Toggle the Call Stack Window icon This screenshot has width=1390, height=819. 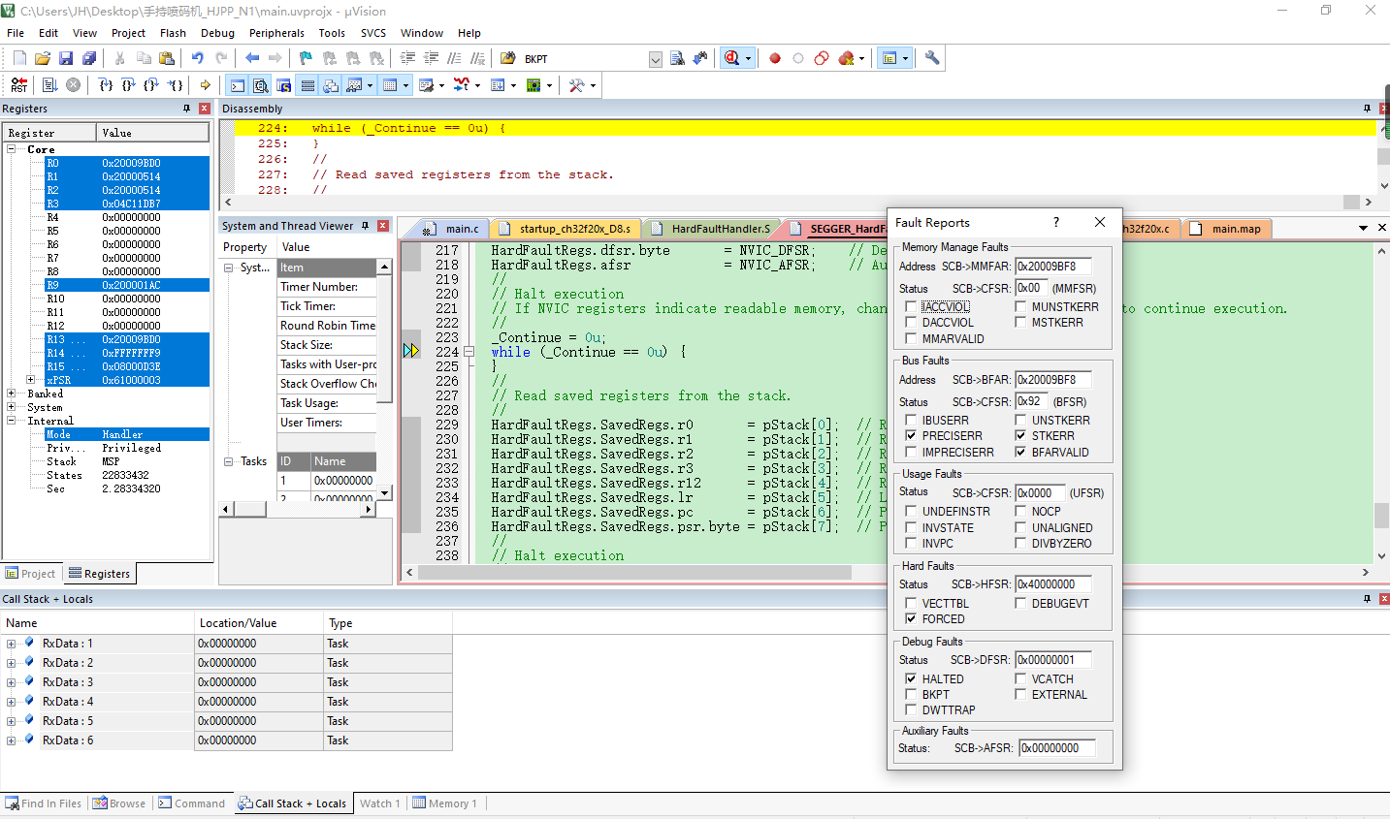coord(331,85)
